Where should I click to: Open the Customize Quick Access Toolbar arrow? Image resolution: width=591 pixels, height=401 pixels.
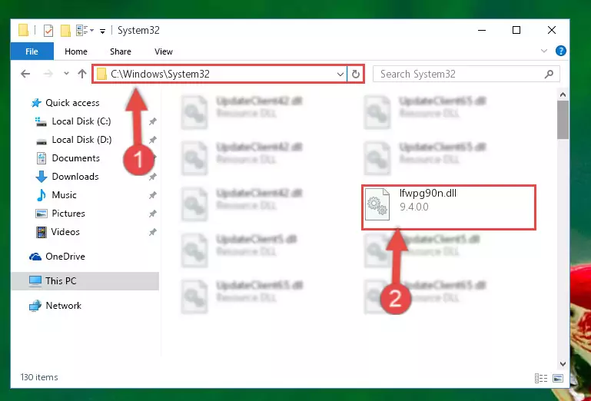(x=102, y=31)
